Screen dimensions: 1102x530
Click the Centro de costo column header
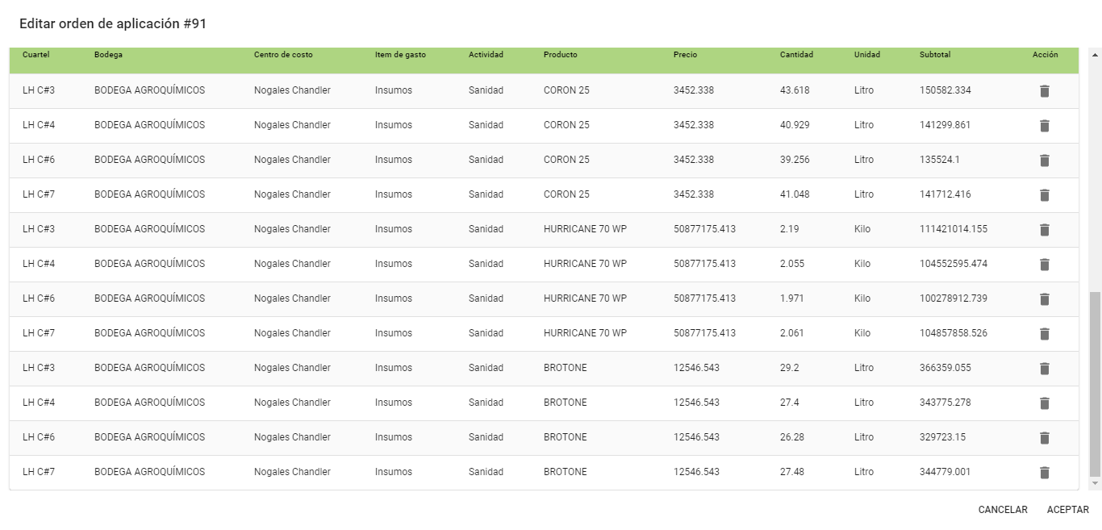click(283, 55)
